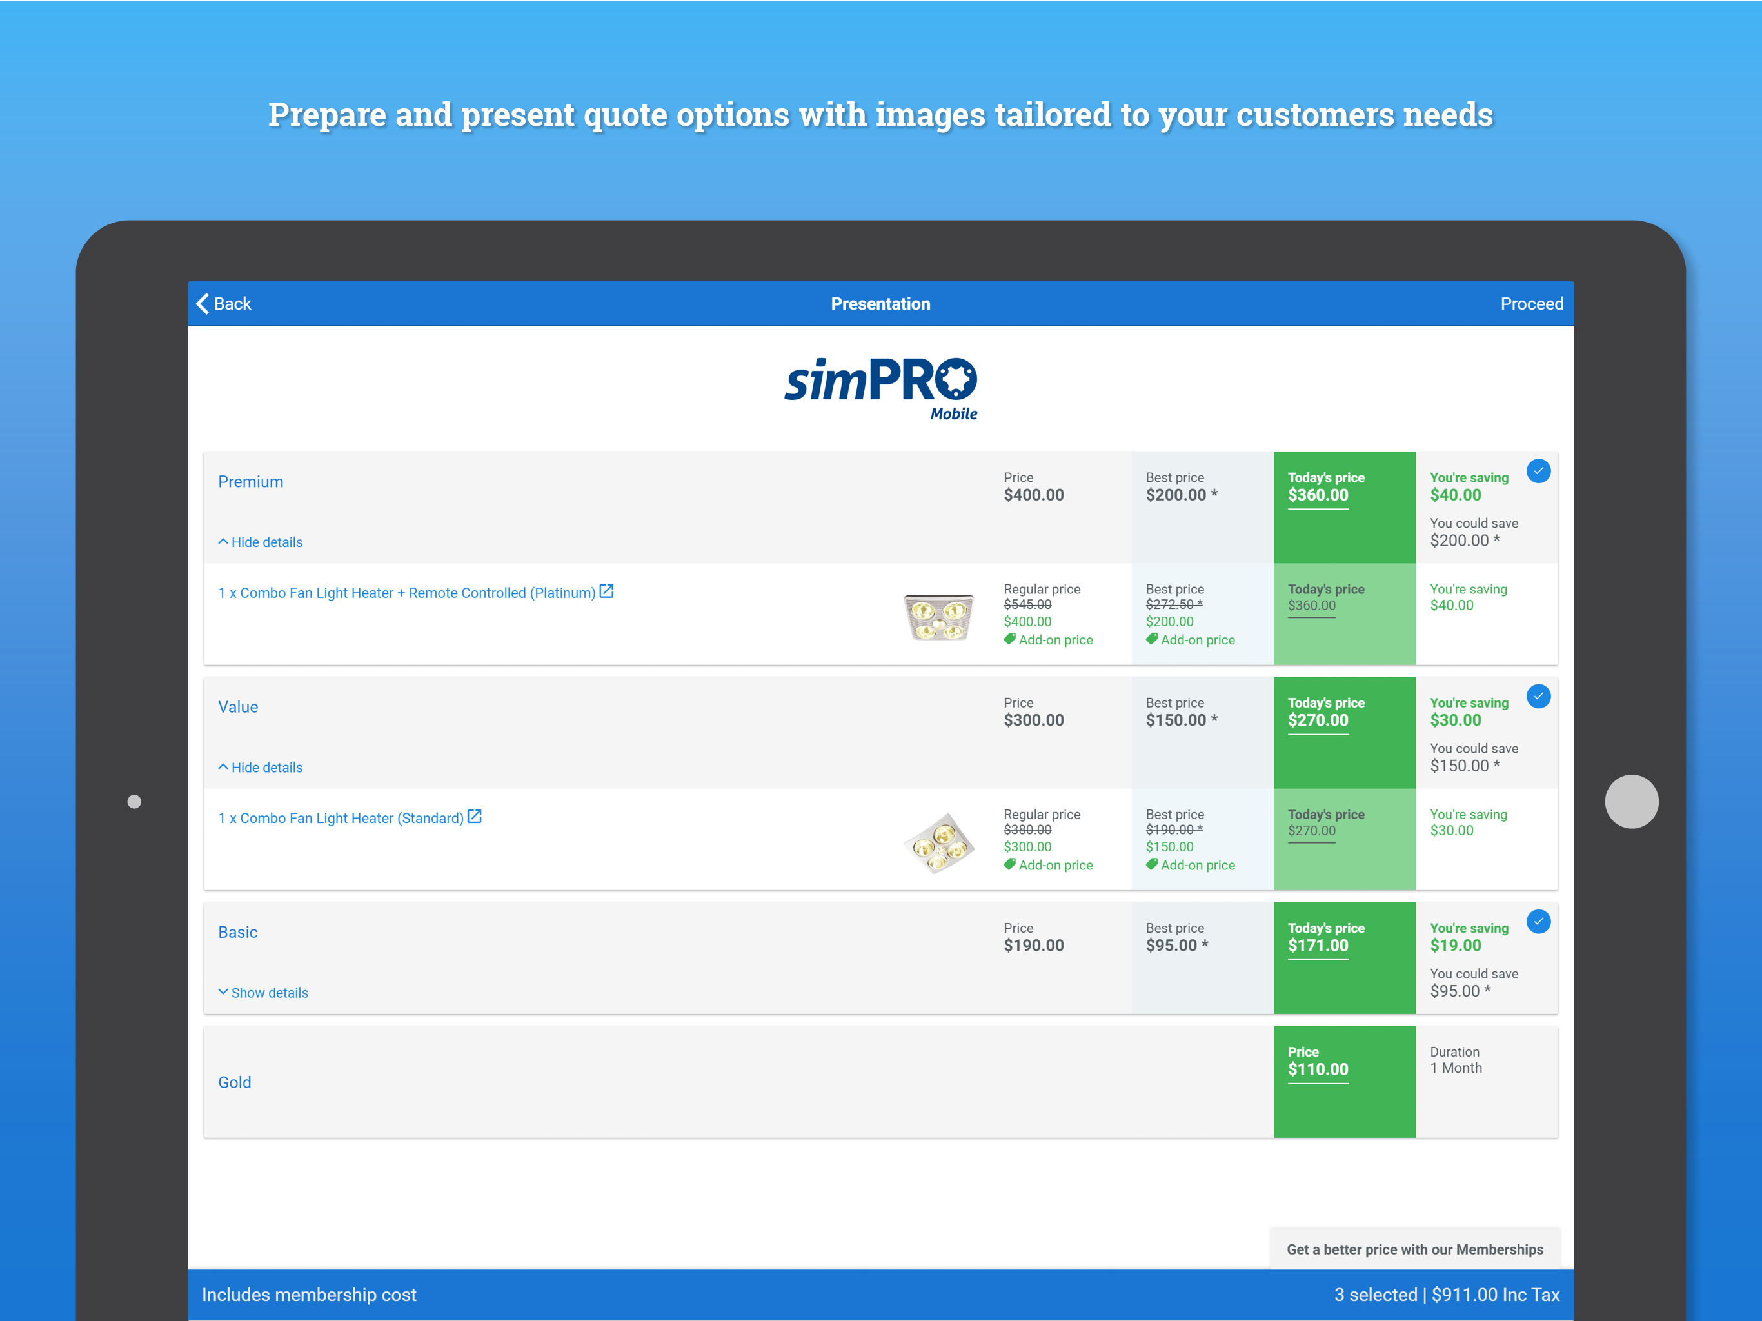Click the Add-on price tag icon under Premium regular price
1762x1321 pixels.
point(1010,639)
